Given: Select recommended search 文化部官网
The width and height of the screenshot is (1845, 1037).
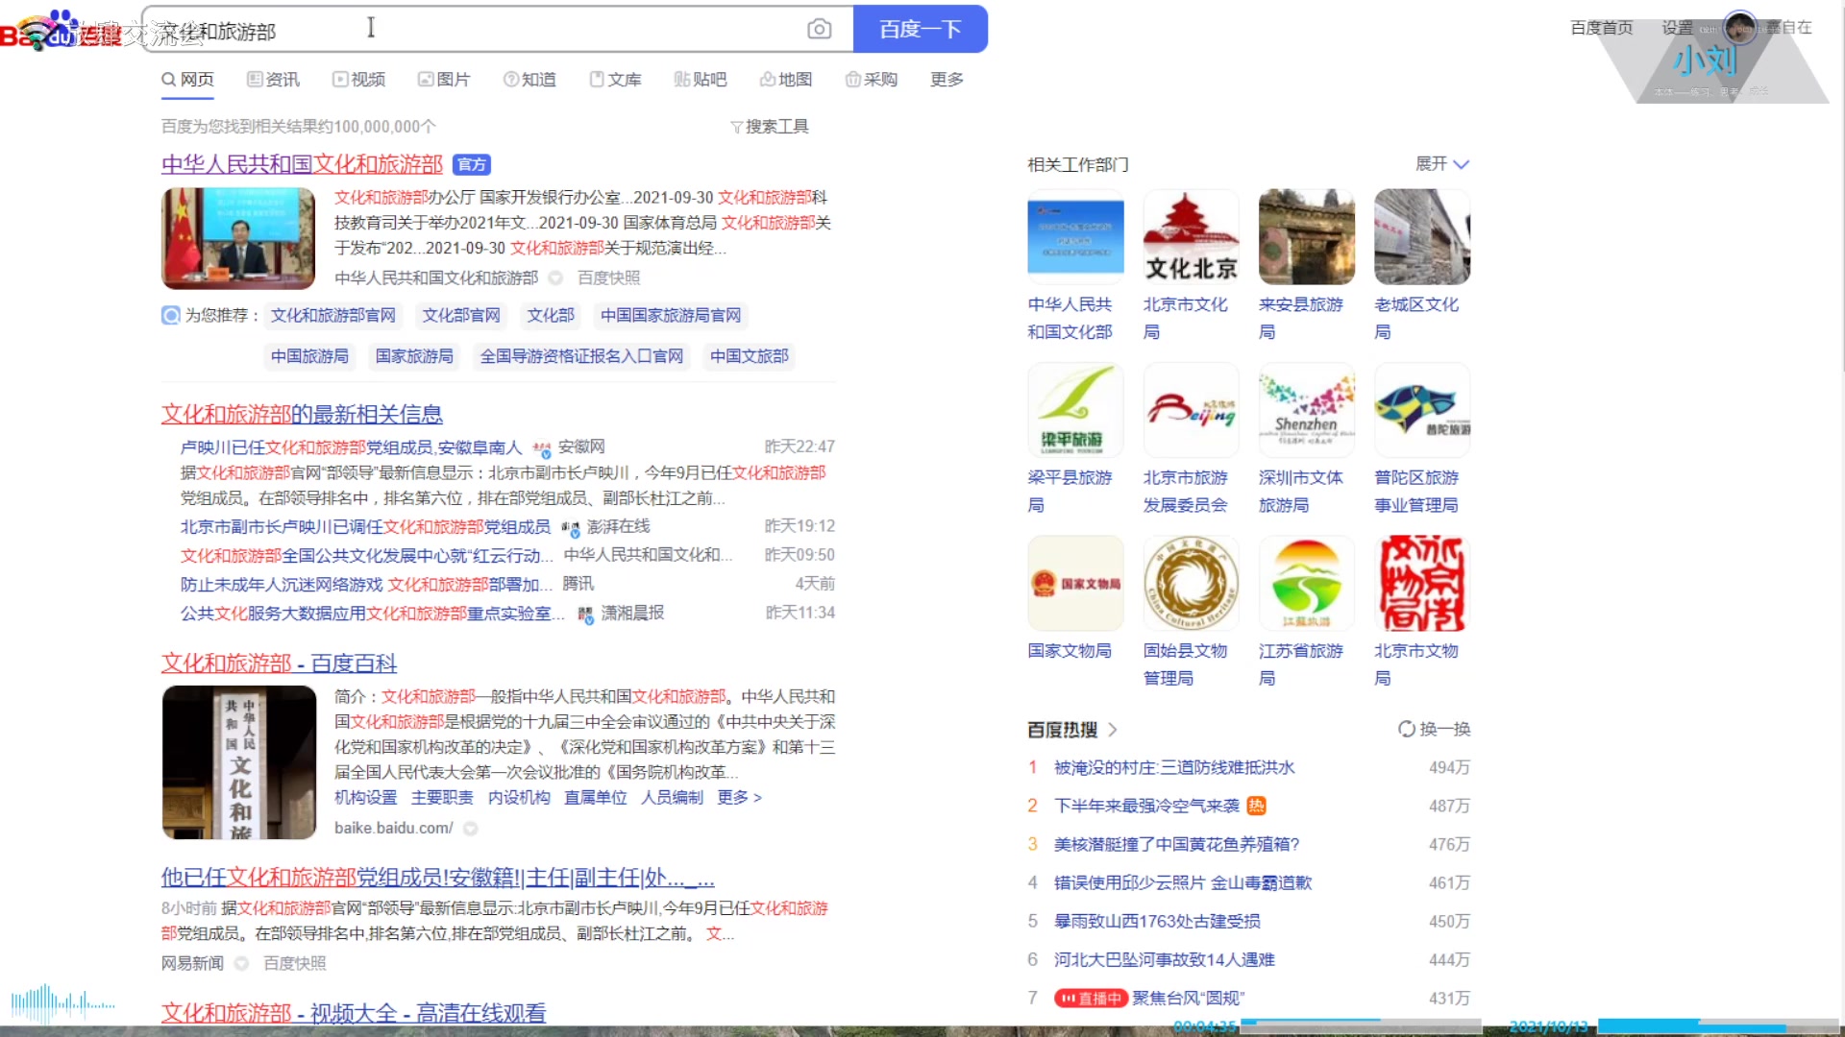Looking at the screenshot, I should [x=461, y=315].
